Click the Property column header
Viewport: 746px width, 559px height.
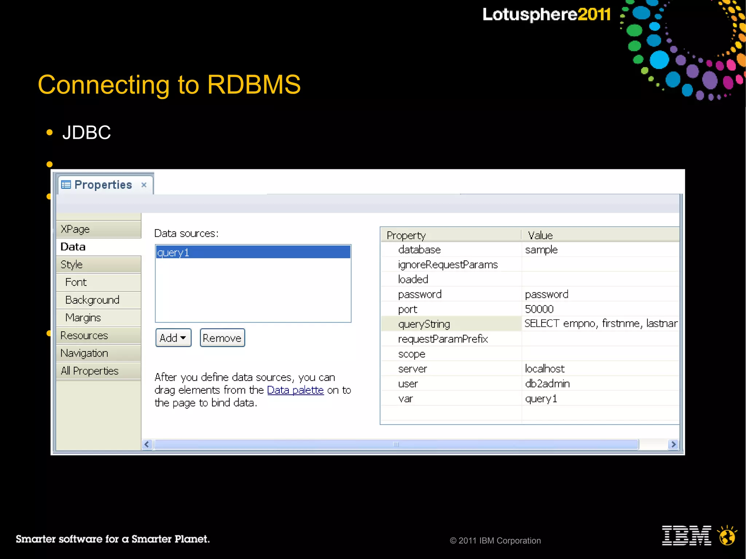[451, 235]
